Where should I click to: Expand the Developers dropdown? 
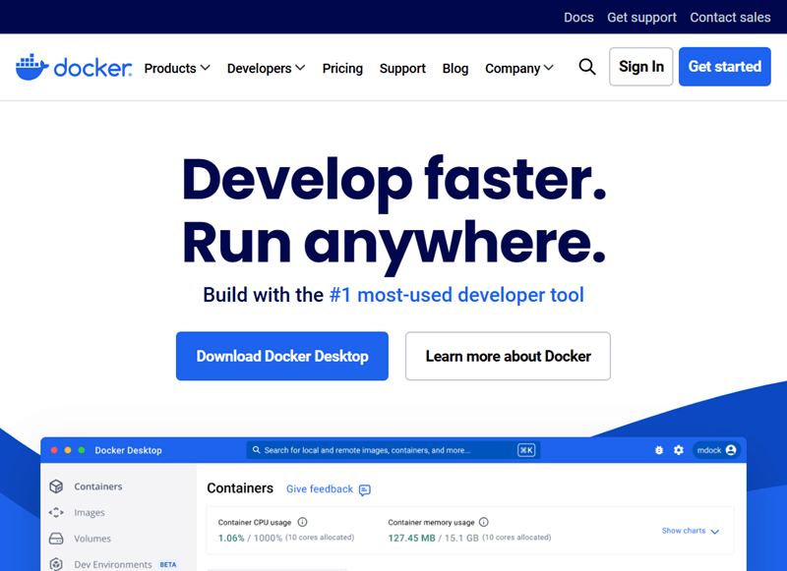[265, 68]
